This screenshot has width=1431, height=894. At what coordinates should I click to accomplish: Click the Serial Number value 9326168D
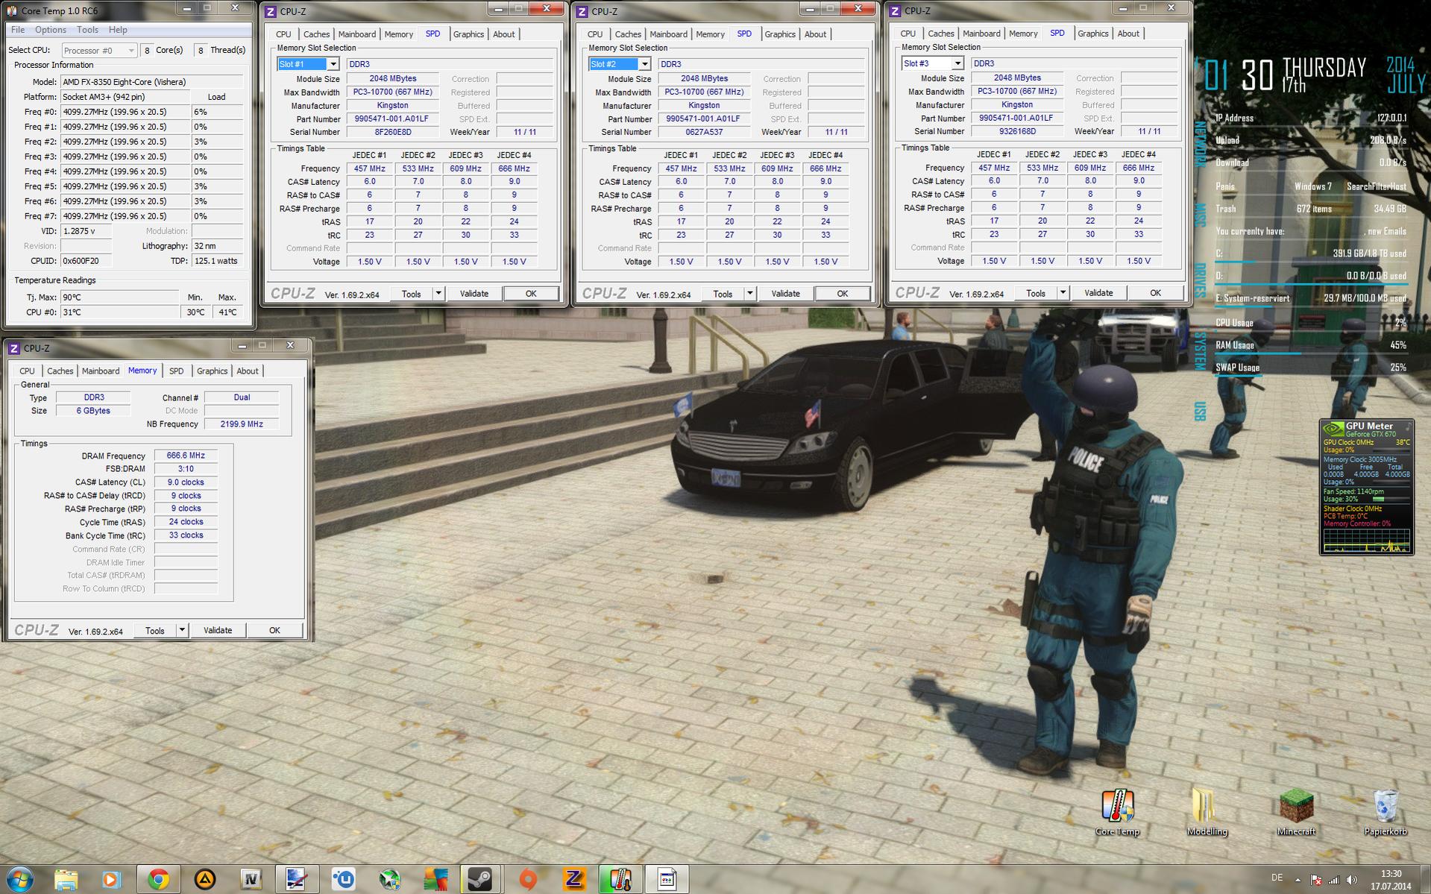[1017, 131]
